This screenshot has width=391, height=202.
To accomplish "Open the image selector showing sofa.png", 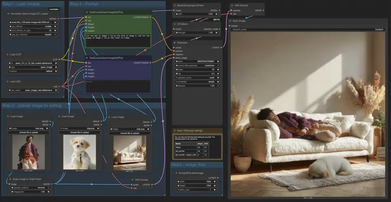I will pyautogui.click(x=130, y=129).
